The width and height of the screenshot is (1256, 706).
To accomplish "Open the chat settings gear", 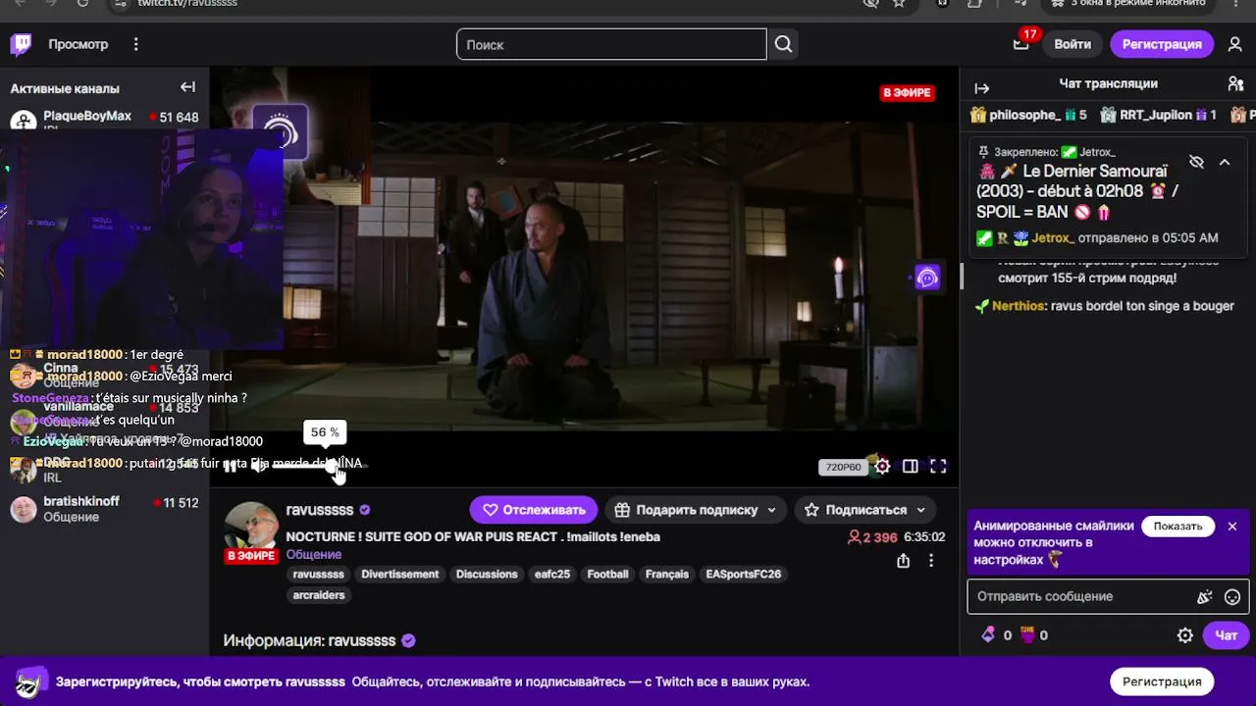I will point(1185,635).
